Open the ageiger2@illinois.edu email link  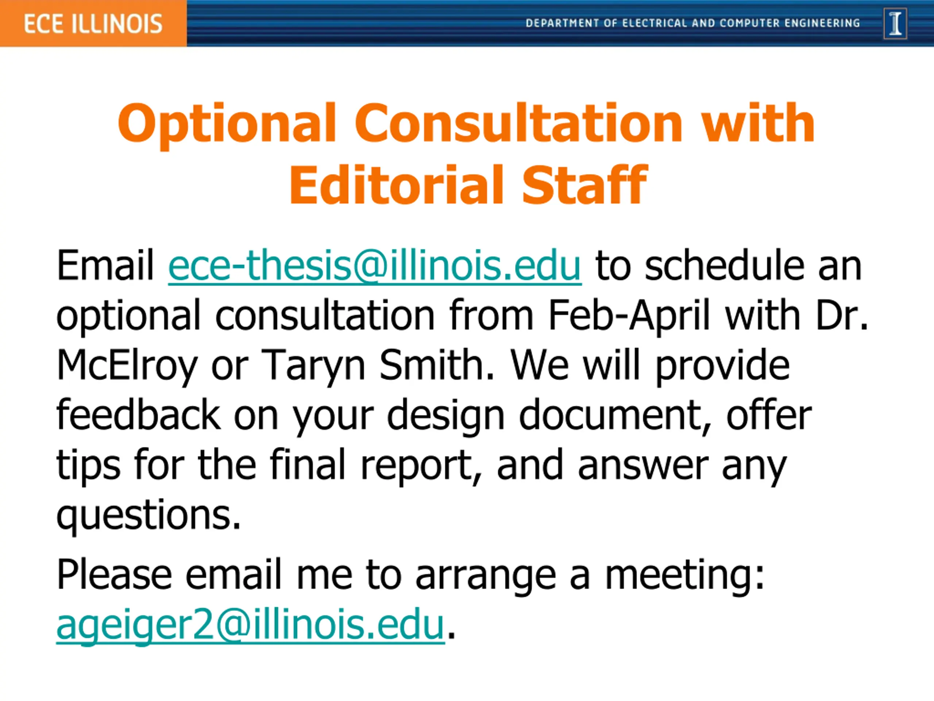click(251, 624)
